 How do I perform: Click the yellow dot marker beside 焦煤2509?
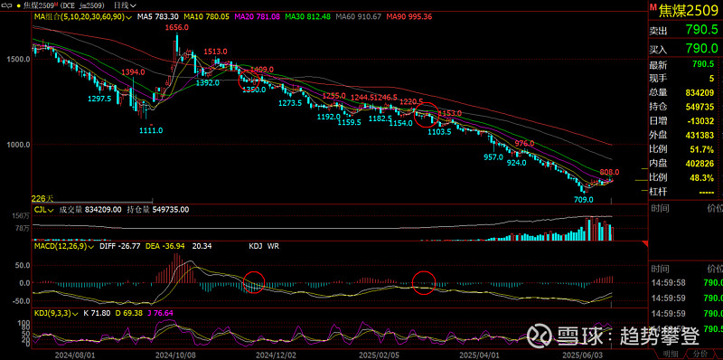18,6
